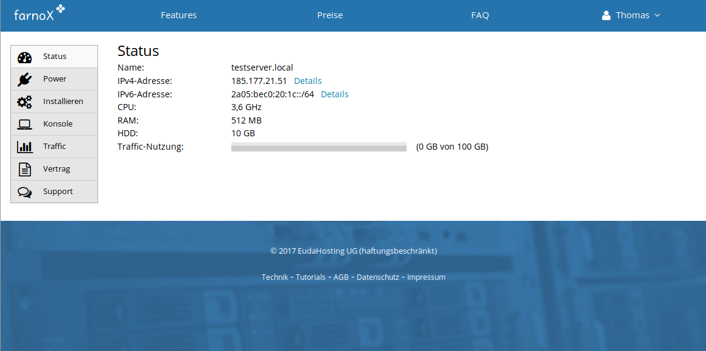Viewport: 706px width, 351px height.
Task: Open the Features menu item
Action: [178, 15]
